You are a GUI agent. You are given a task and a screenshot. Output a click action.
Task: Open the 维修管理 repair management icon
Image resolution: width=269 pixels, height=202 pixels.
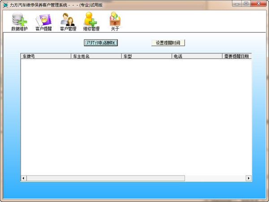91,22
